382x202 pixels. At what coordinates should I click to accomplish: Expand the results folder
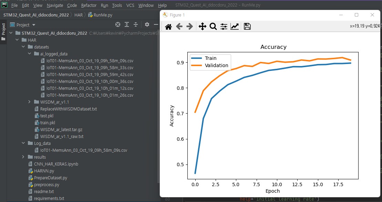point(23,157)
